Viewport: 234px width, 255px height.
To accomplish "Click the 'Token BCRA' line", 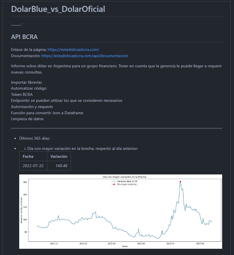I will (22, 94).
